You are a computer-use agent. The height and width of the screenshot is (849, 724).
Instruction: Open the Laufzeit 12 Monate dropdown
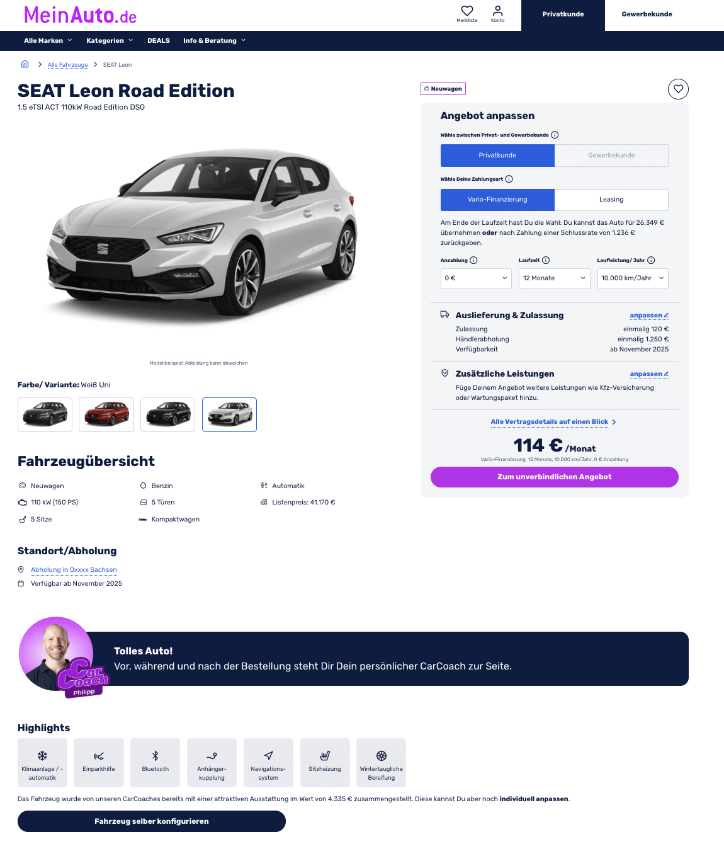[x=555, y=278]
